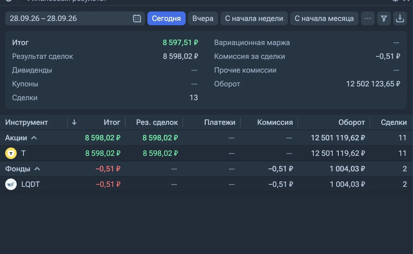Sort by the Рез. сделок column header
The image size is (413, 254).
tap(157, 122)
